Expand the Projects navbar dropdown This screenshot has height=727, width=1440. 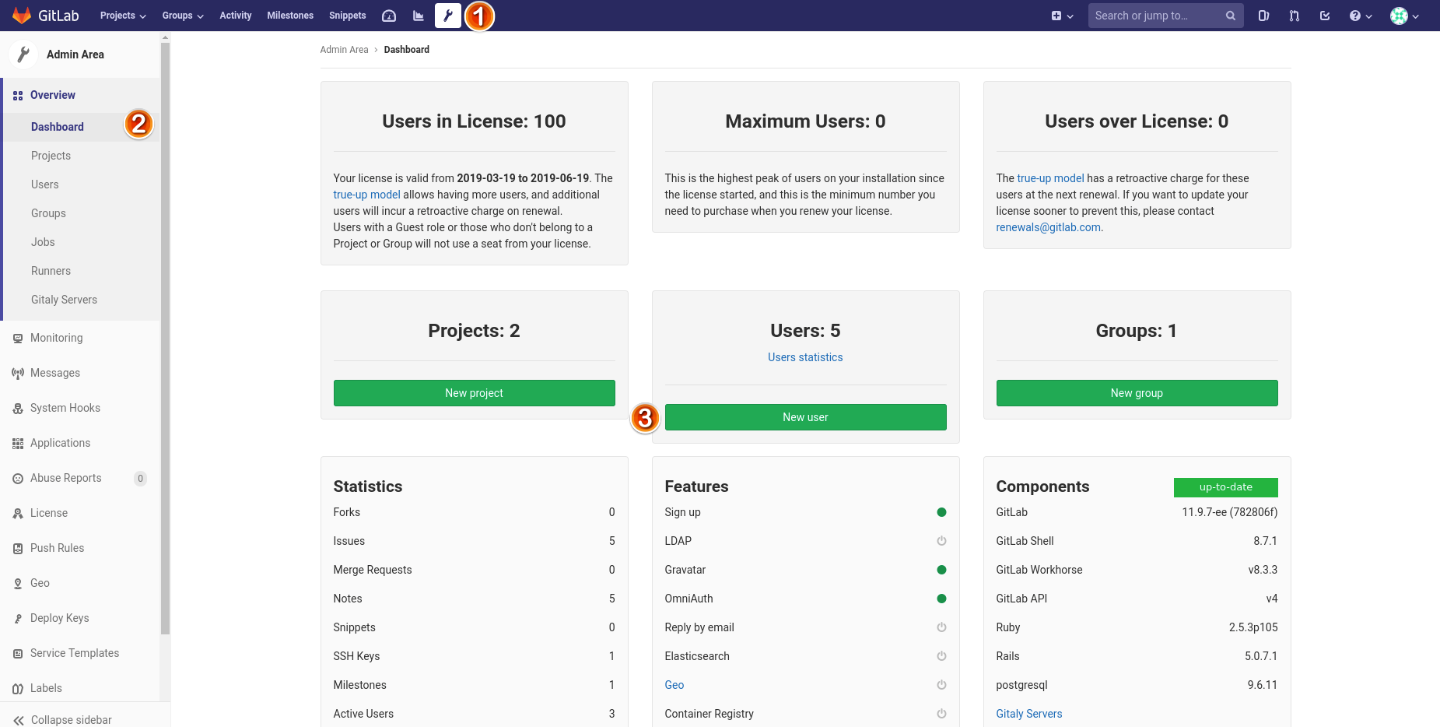pos(123,16)
